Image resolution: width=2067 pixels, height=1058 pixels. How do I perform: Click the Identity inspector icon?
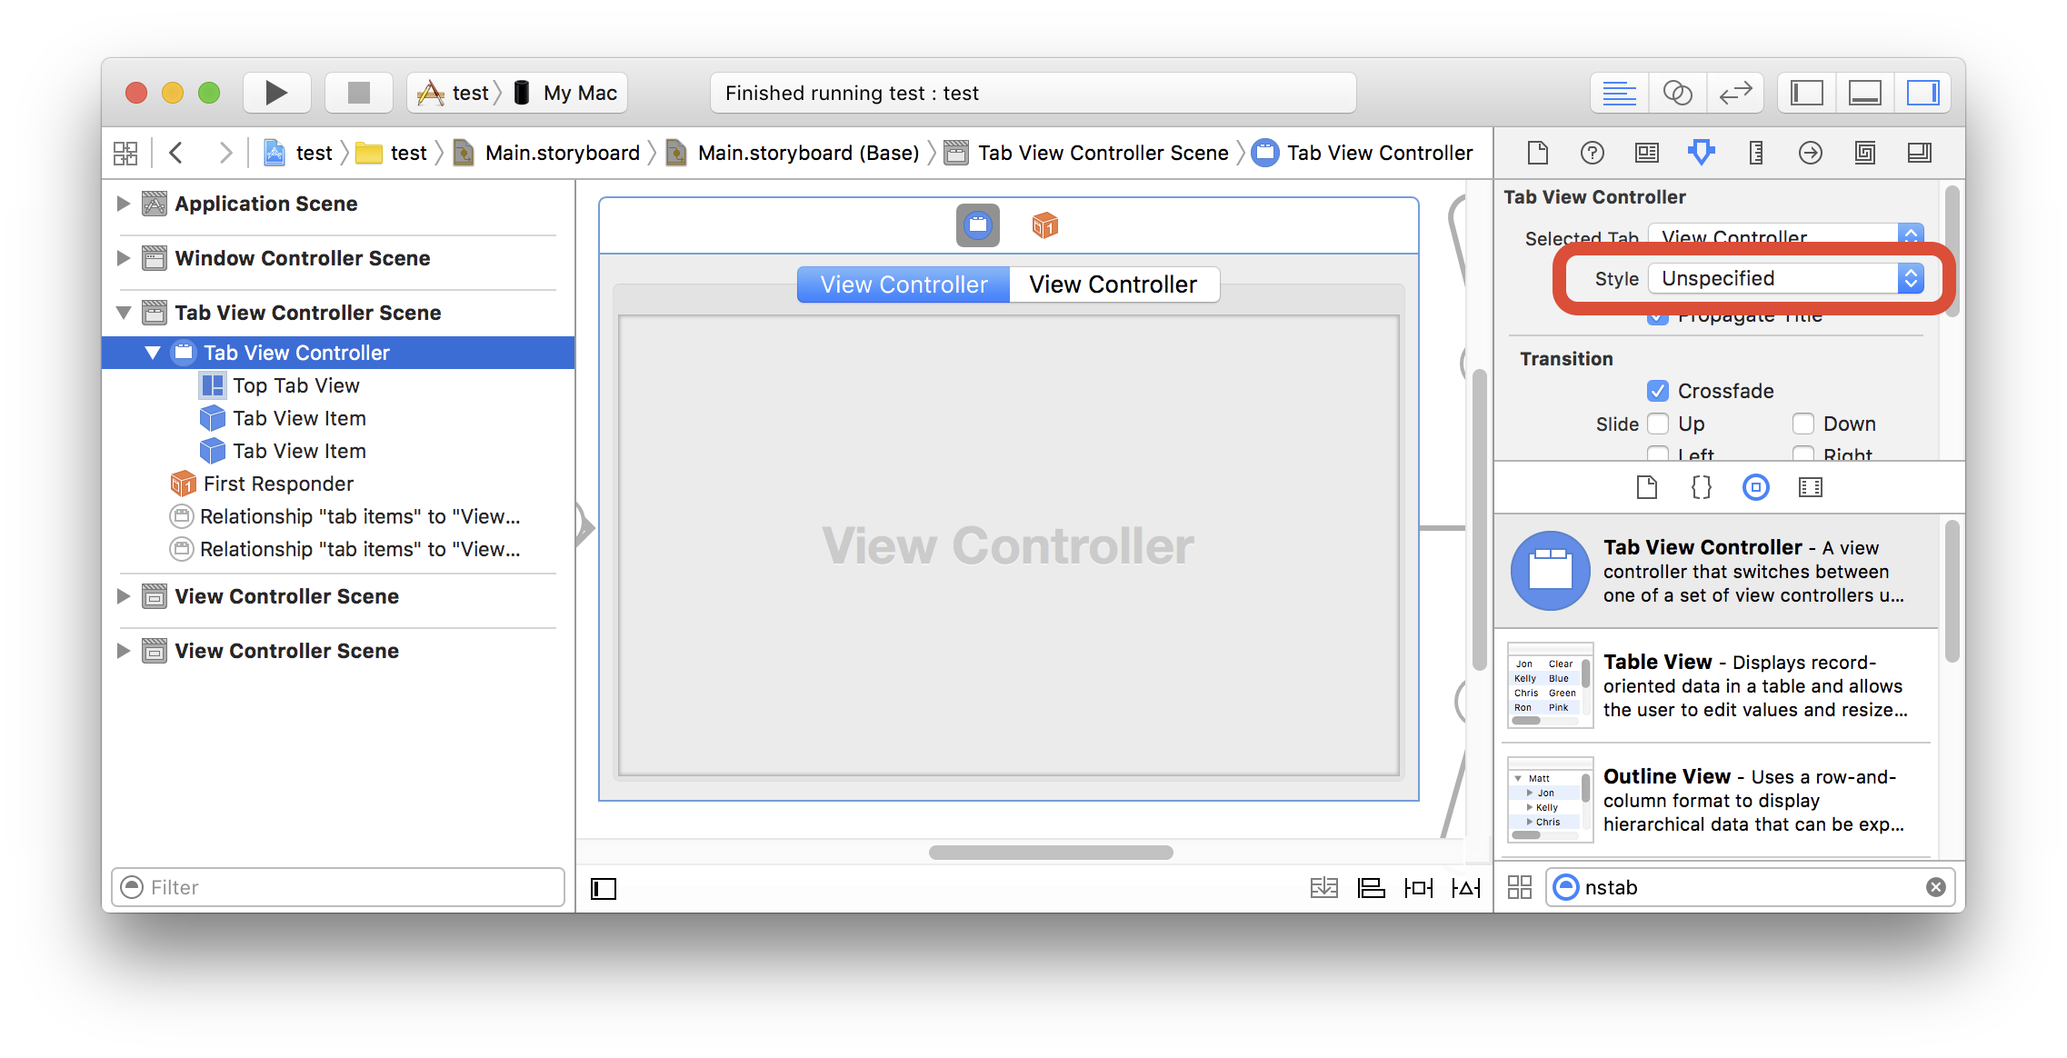[1646, 153]
